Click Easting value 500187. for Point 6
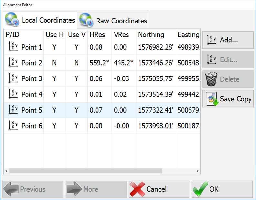The height and width of the screenshot is (200, 256). (189, 126)
